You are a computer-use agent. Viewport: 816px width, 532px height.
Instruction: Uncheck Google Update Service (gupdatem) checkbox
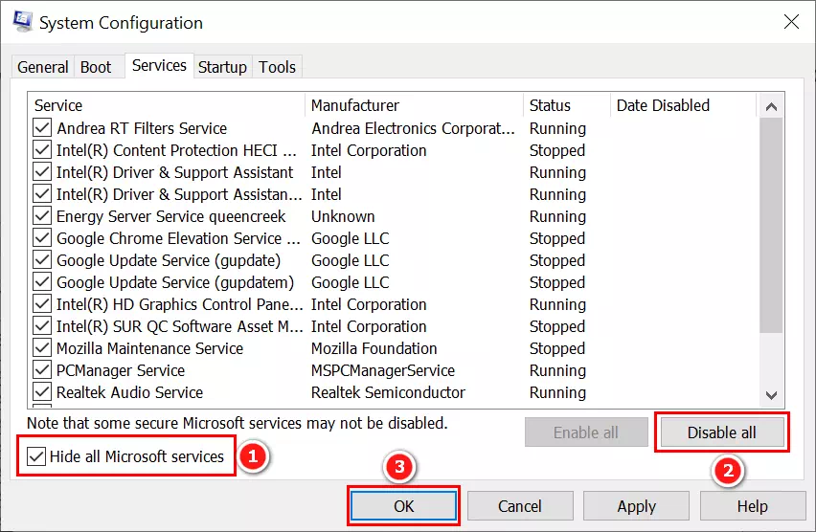tap(42, 282)
